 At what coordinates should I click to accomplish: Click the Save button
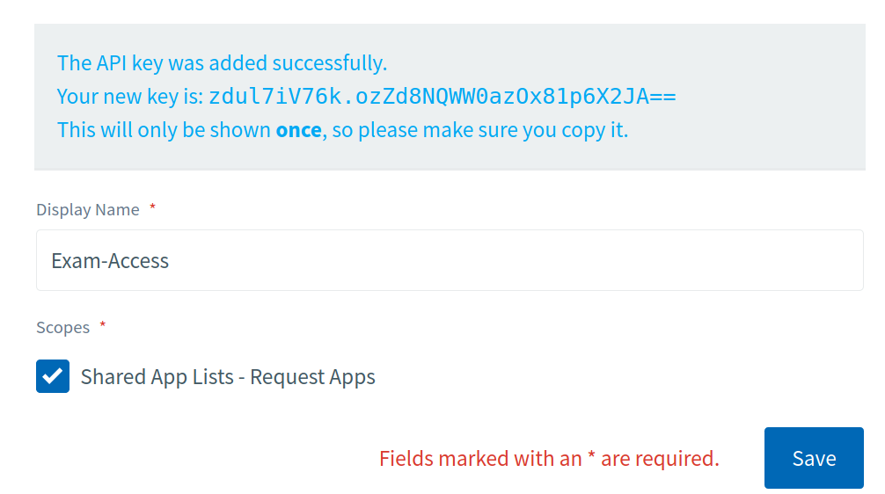pyautogui.click(x=813, y=458)
